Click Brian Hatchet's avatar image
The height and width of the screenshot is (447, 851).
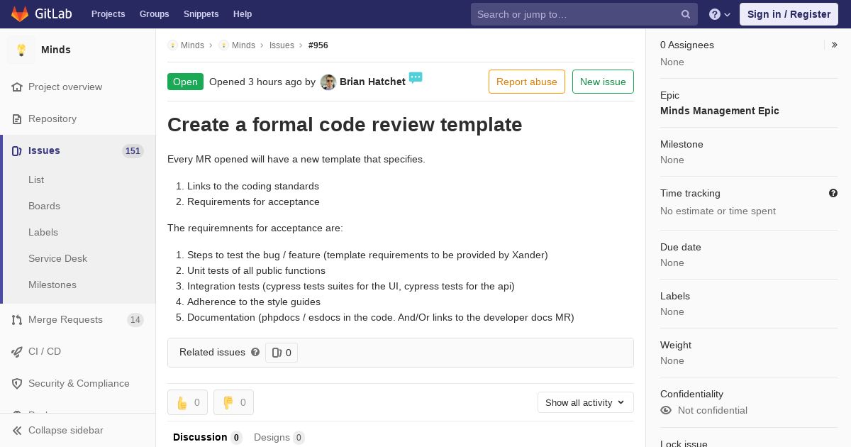[x=328, y=82]
